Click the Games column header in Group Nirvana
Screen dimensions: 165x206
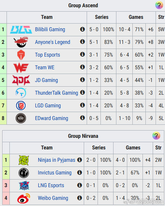[133, 148]
